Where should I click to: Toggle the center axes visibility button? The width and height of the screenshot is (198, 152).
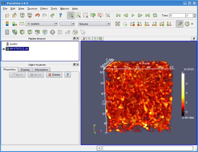(x=180, y=24)
